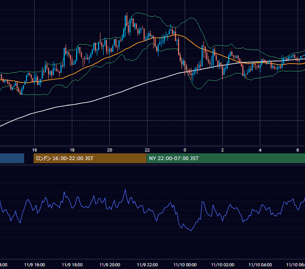Click the '11/9 22:00' date label

pos(147,265)
